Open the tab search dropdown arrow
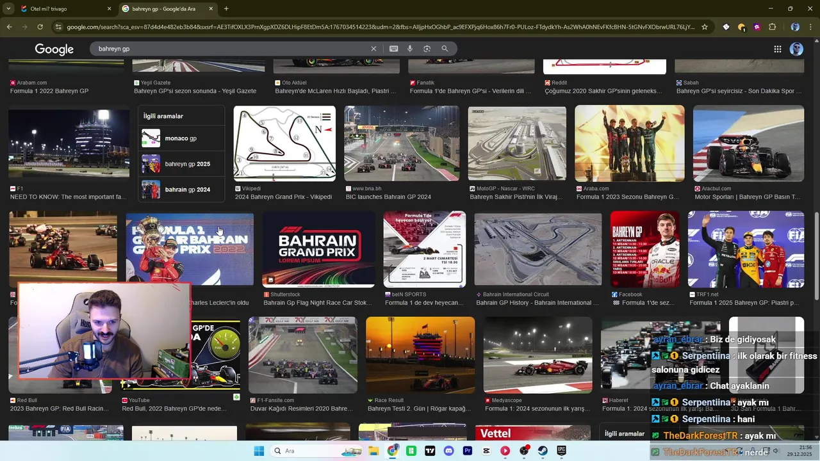 (8, 9)
